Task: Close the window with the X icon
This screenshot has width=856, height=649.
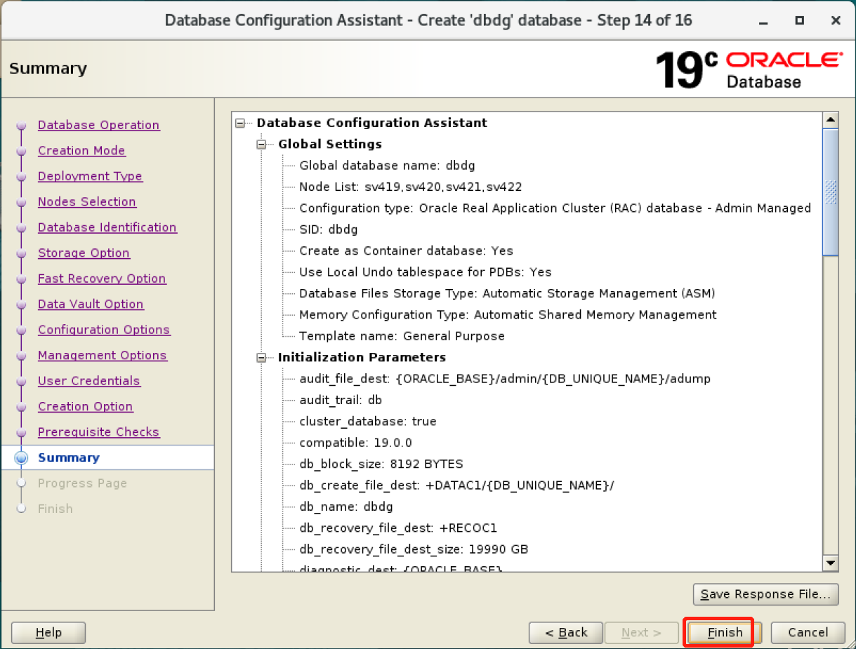Action: click(836, 20)
